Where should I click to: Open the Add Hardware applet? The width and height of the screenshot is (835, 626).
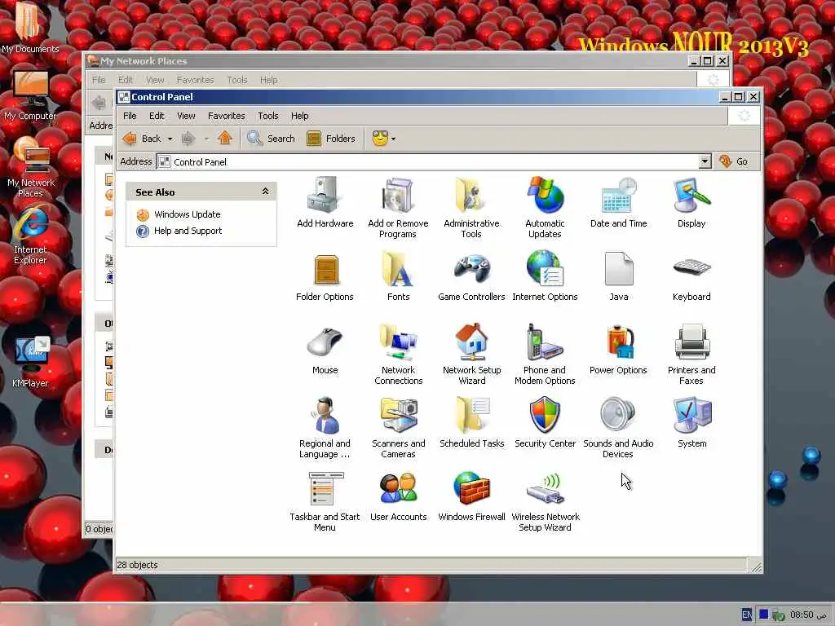325,202
